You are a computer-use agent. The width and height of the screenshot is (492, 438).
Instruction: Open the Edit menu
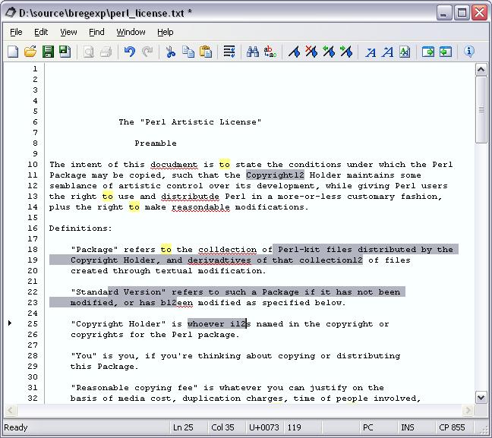pyautogui.click(x=41, y=32)
